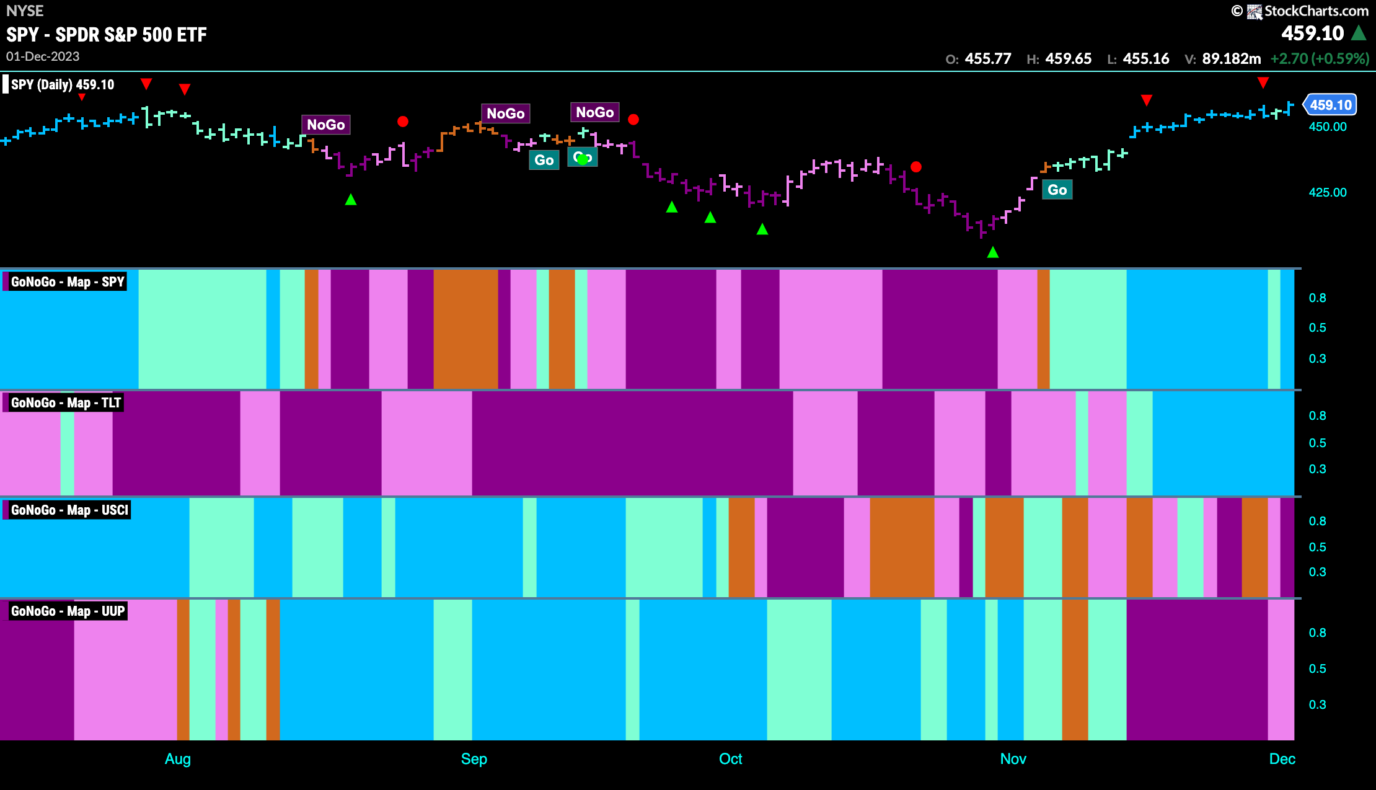Click the 450.00 price axis label
Viewport: 1376px width, 790px height.
1328,126
